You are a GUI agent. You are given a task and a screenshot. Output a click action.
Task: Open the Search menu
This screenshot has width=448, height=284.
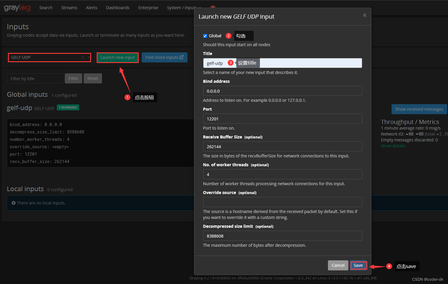pyautogui.click(x=46, y=8)
